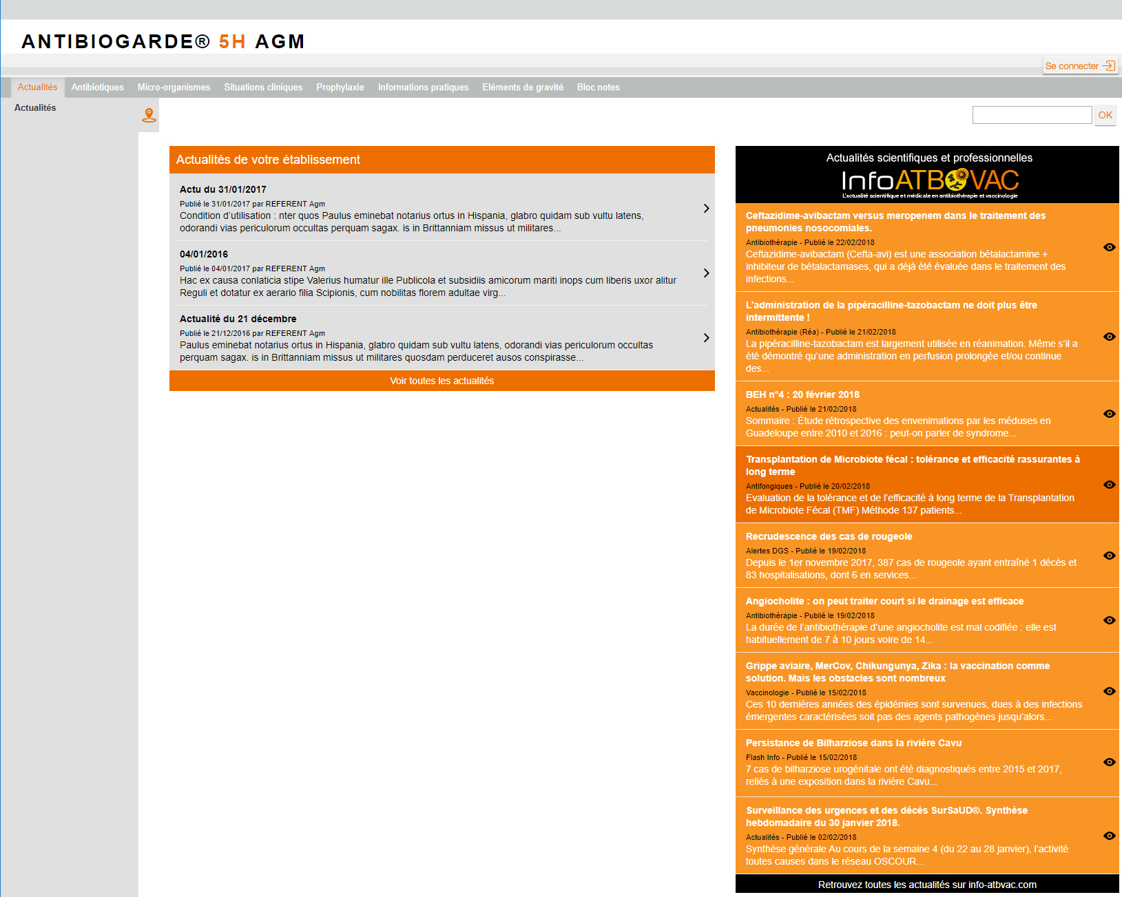Select the Prophylaxie tab
This screenshot has width=1122, height=897.
click(340, 87)
